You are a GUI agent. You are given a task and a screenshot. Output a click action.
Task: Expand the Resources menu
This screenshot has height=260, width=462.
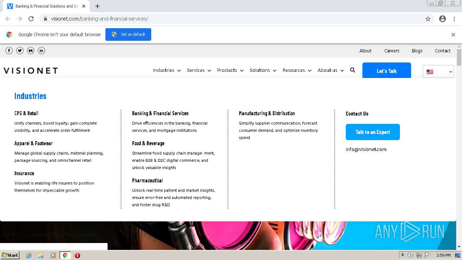(297, 70)
